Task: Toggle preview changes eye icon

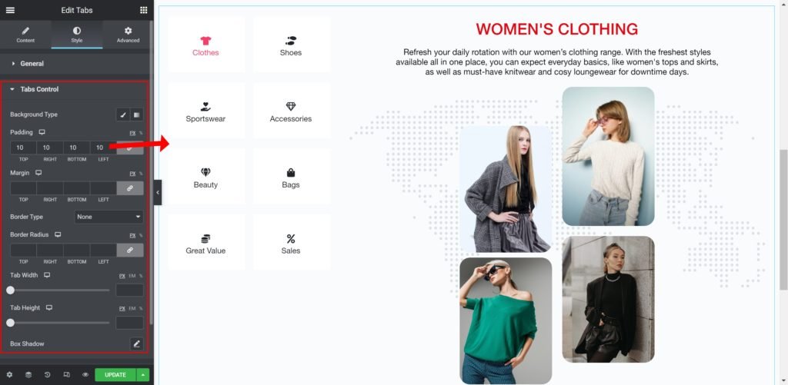Action: pyautogui.click(x=85, y=374)
